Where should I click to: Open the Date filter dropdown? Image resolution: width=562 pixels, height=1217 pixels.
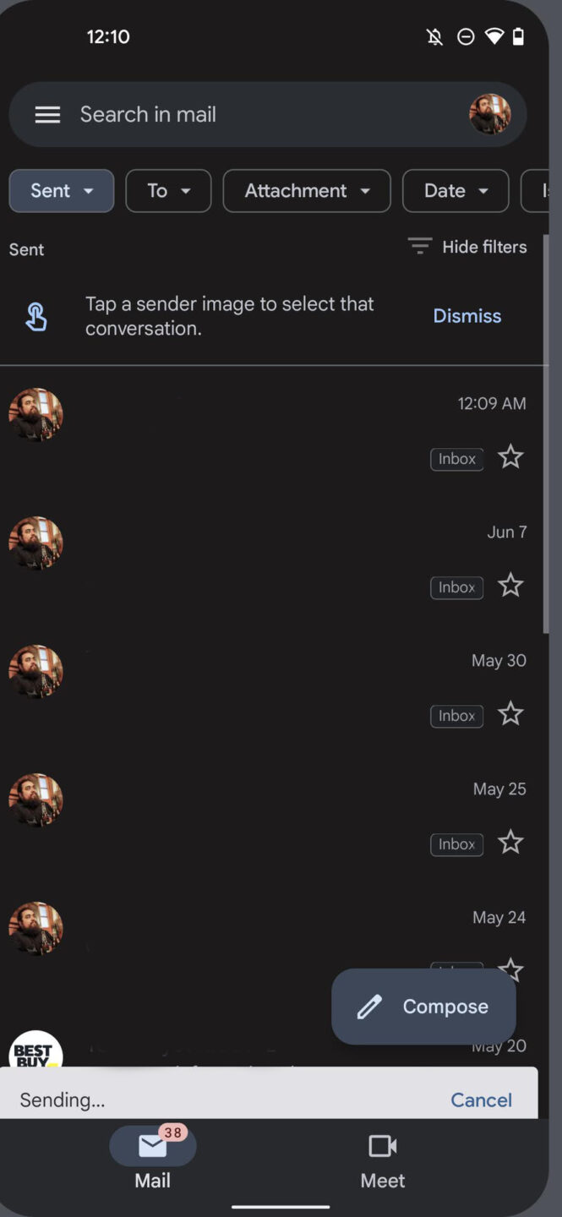(x=456, y=191)
